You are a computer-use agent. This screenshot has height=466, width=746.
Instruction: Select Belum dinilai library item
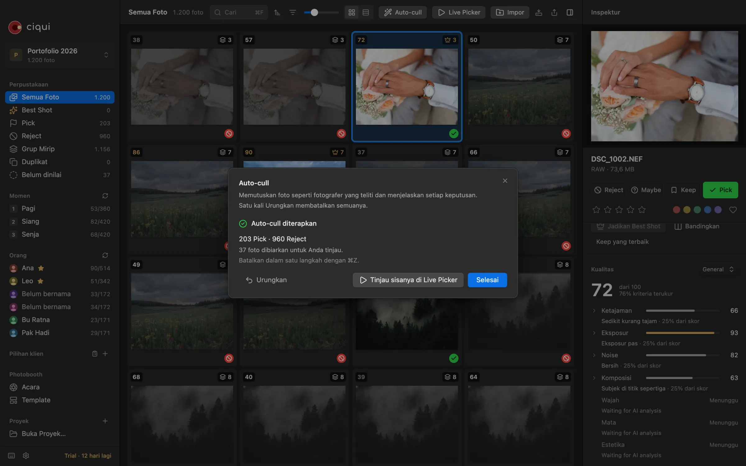60,175
